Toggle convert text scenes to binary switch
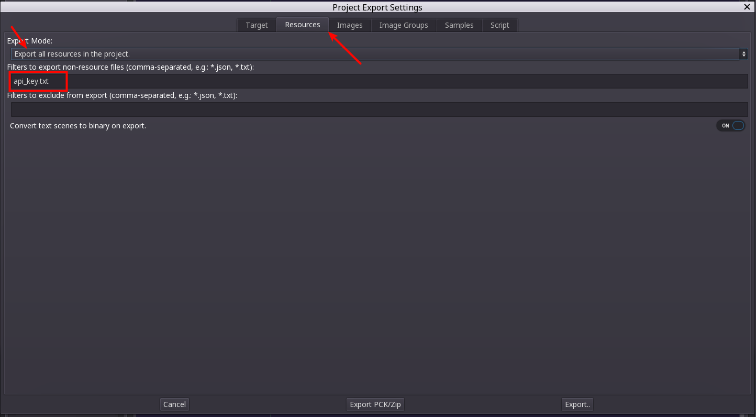Viewport: 756px width, 417px height. (731, 126)
